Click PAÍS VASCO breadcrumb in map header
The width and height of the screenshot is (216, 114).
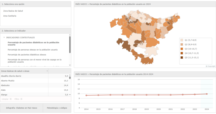tap(81, 4)
